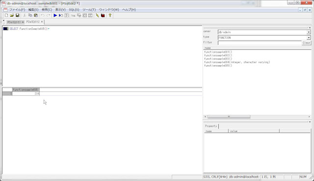The width and height of the screenshot is (314, 181).
Task: Execute SQL with the play-and-refresh icon
Action: tap(61, 15)
